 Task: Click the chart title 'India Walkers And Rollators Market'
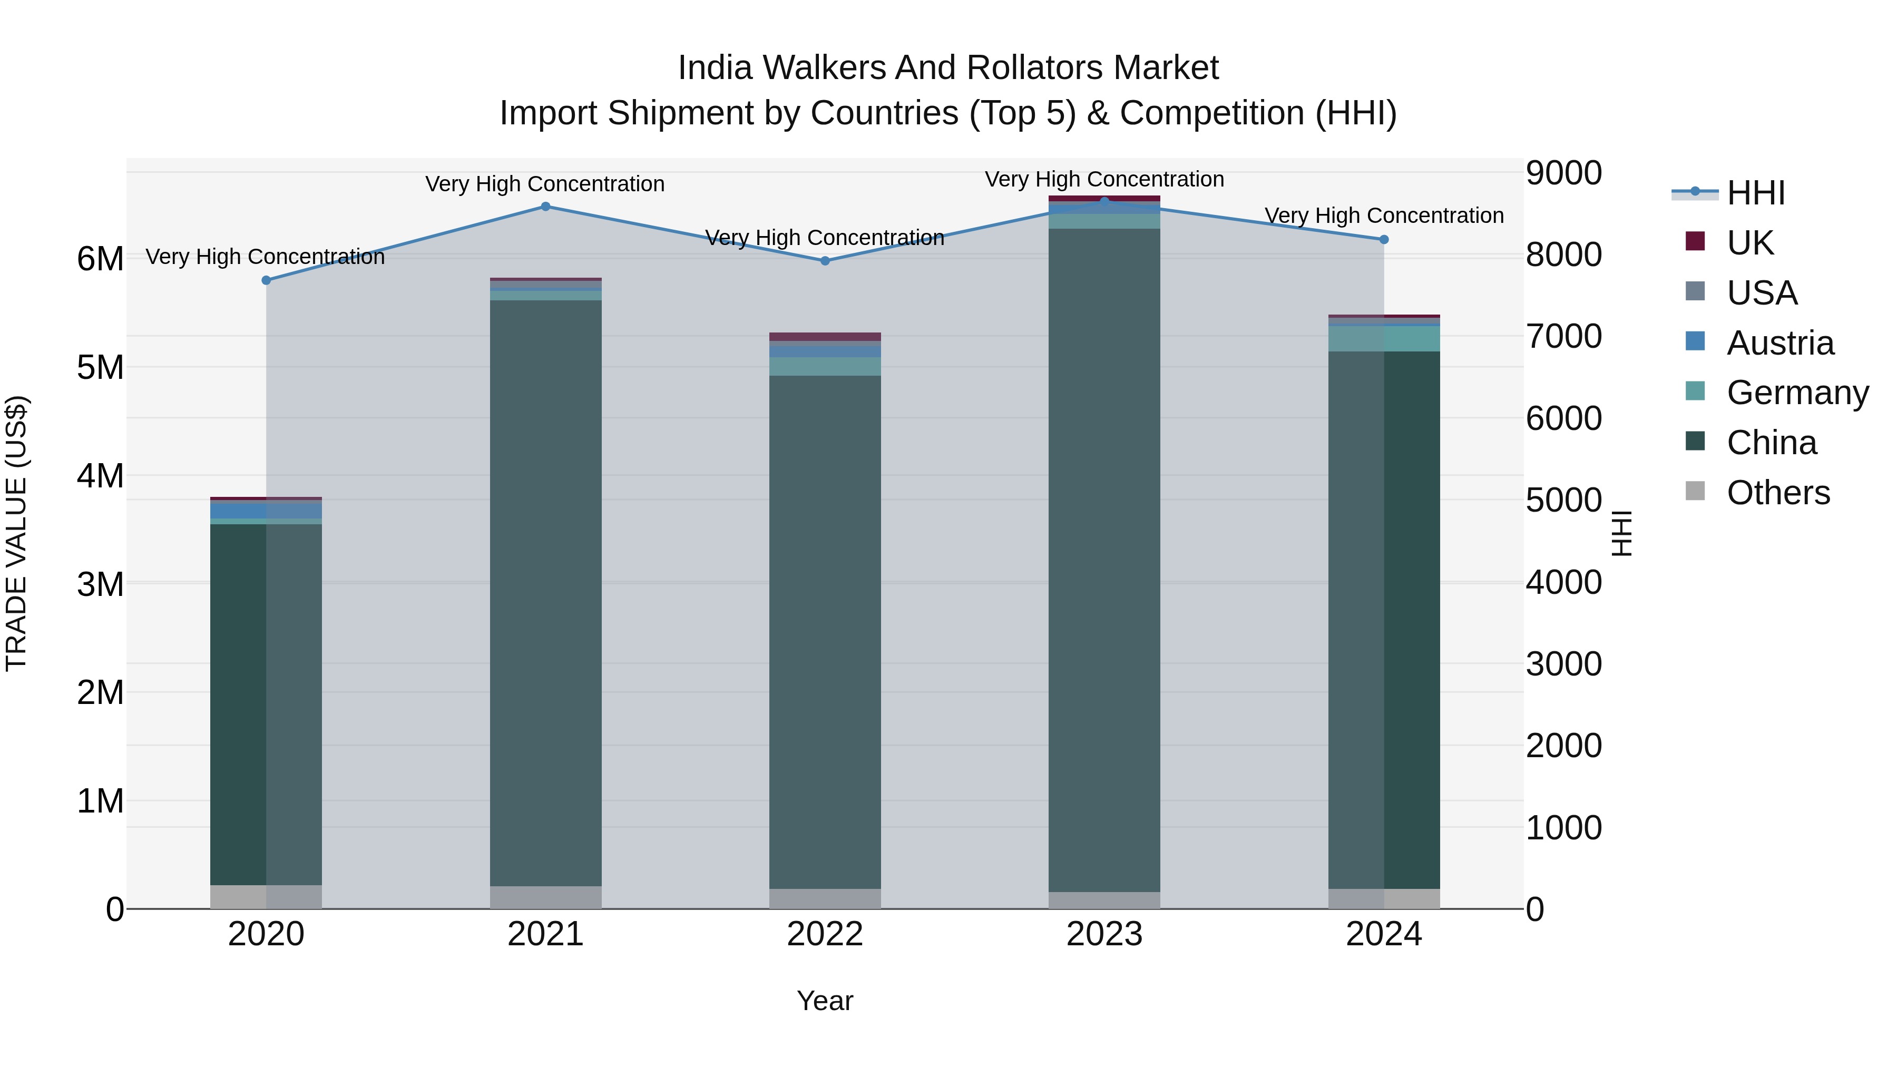(948, 68)
